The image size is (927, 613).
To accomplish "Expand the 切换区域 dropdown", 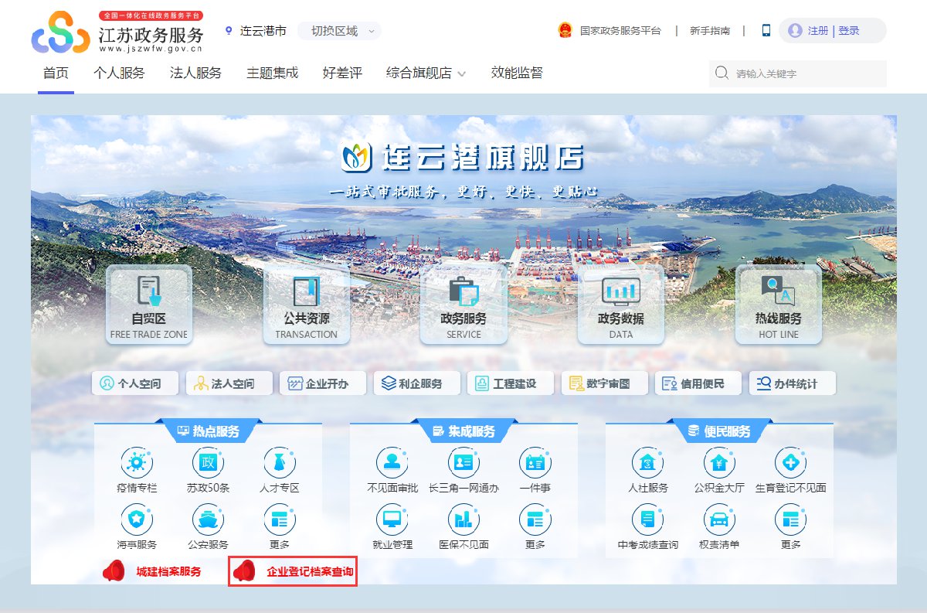I will 339,31.
